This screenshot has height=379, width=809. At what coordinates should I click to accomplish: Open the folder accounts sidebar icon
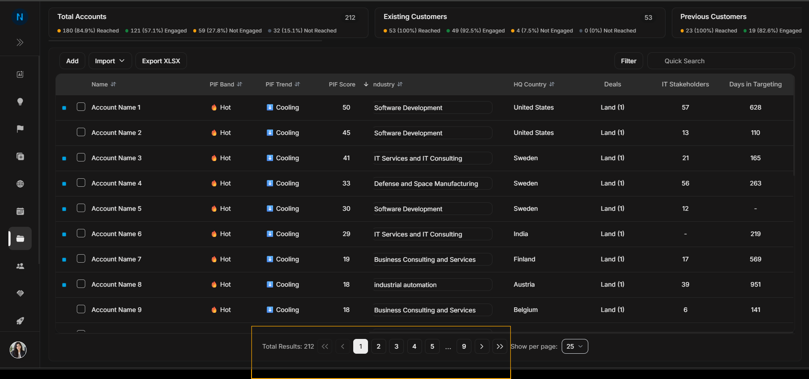[x=20, y=239]
